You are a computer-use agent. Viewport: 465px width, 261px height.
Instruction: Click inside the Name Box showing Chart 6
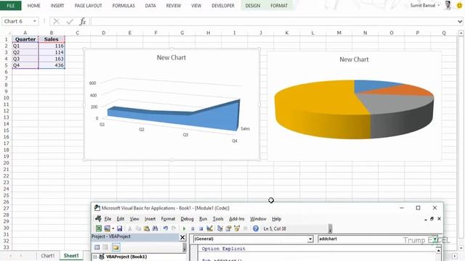click(x=16, y=21)
